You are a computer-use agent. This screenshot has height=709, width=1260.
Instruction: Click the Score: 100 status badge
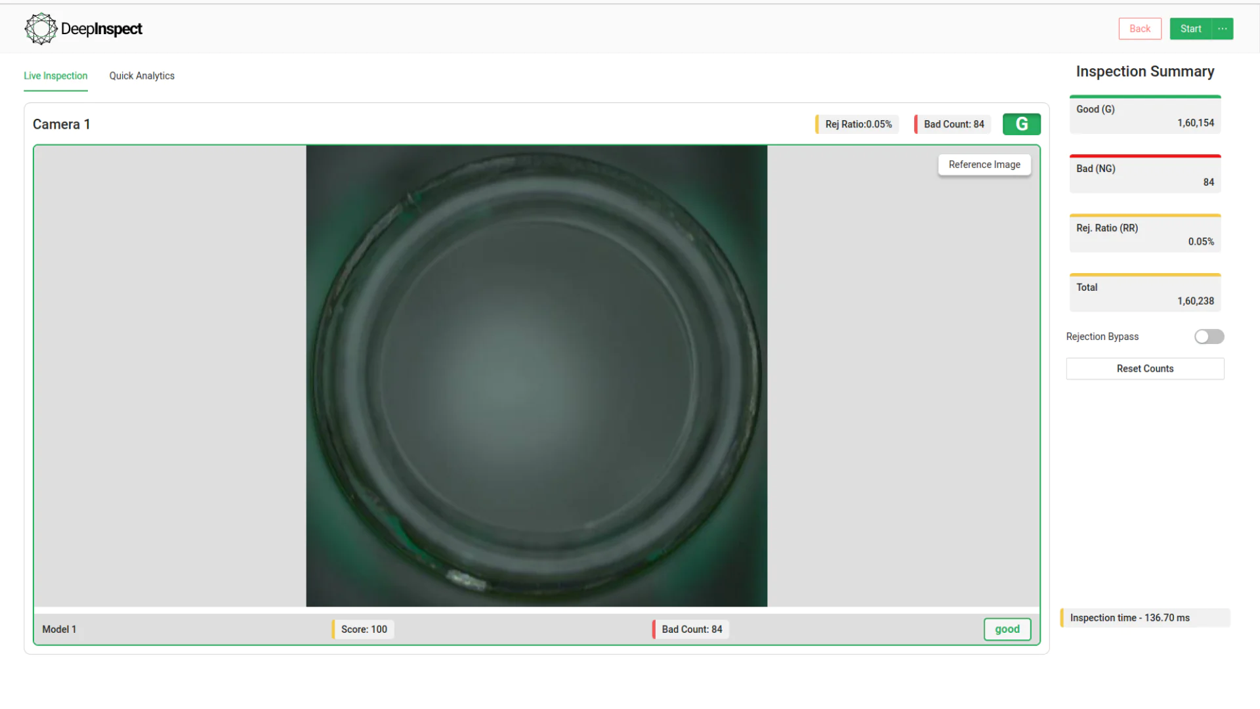click(x=363, y=629)
